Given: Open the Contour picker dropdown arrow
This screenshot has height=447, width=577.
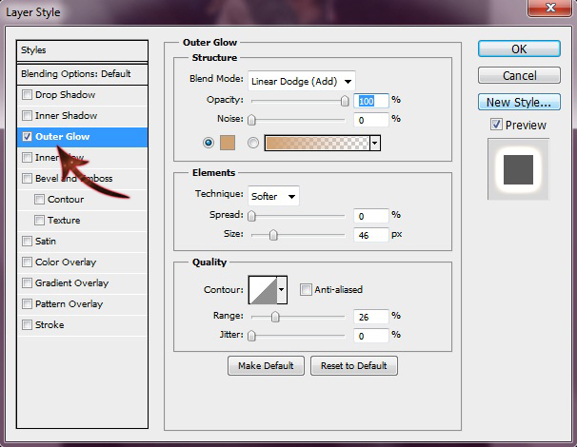Looking at the screenshot, I should coord(282,289).
